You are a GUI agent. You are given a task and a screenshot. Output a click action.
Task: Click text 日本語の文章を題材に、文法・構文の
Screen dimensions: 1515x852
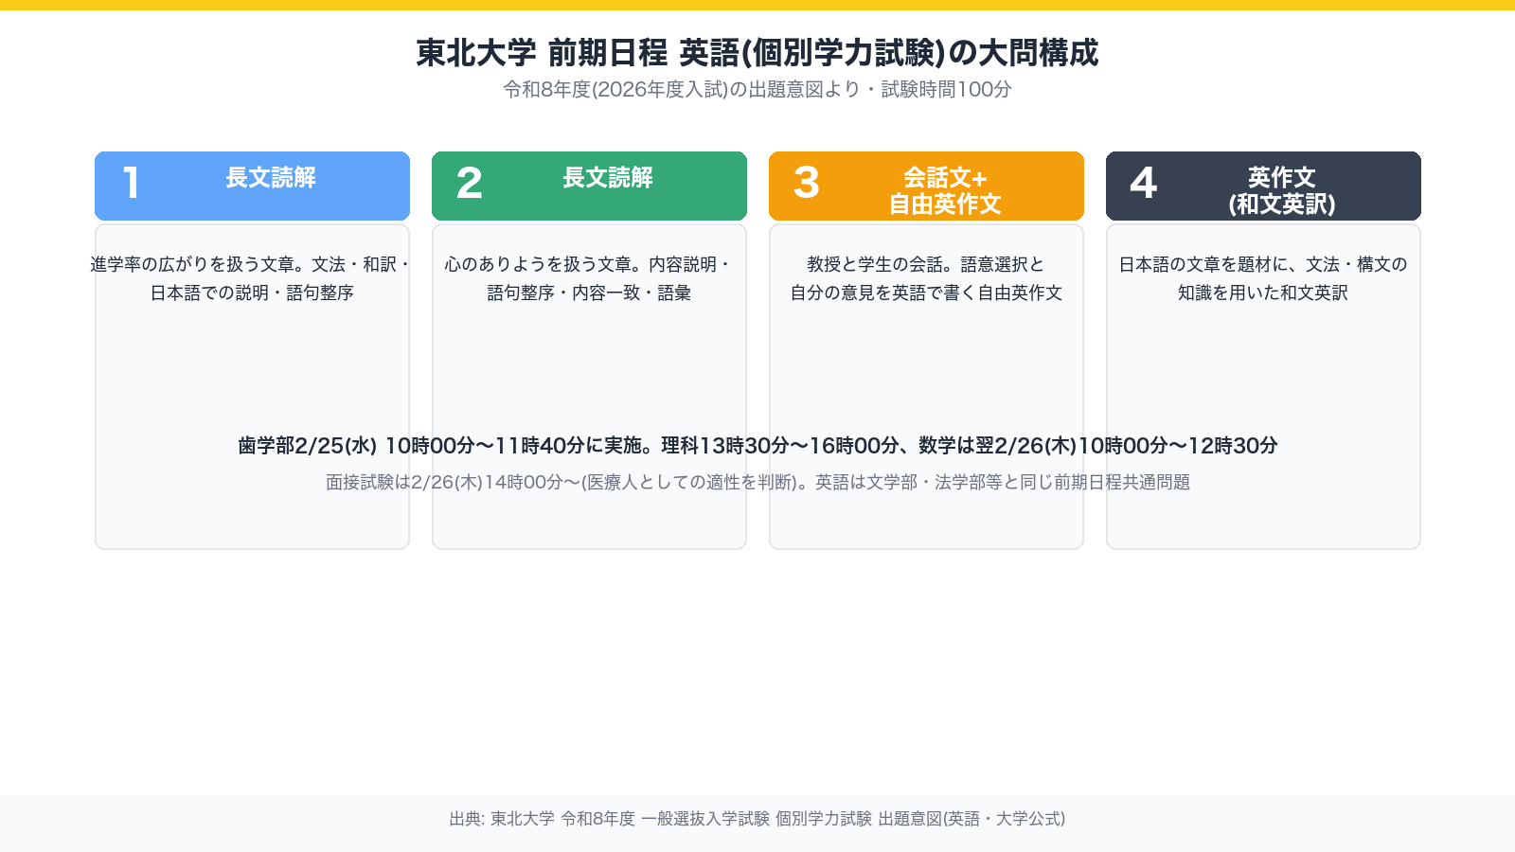click(x=1263, y=264)
